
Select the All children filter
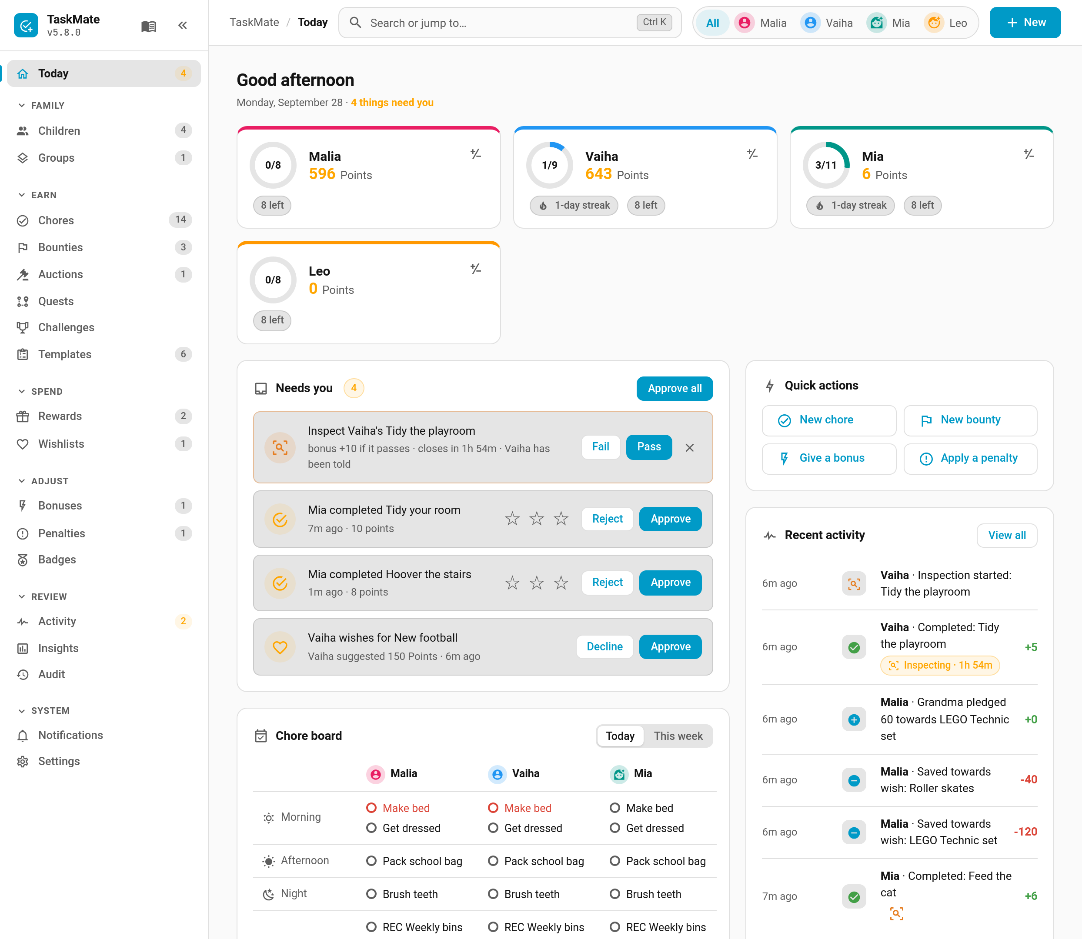pyautogui.click(x=712, y=23)
